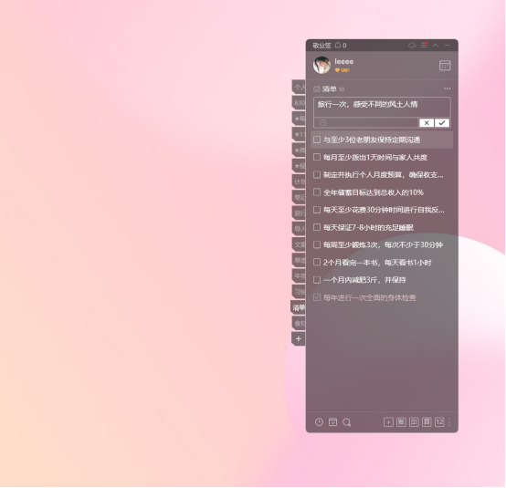The image size is (506, 488).
Task: Open the 旅行 sidebar tab
Action: coord(299,213)
